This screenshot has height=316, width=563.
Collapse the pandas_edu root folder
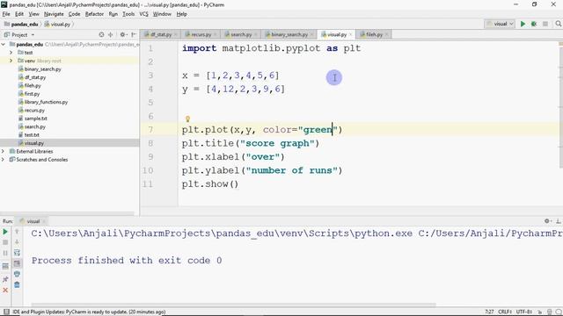(4, 45)
